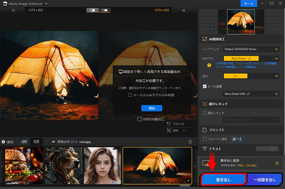Click the thumbnail strip horizontal scrollbar
Screen dimensions: 285x189
(184, 185)
